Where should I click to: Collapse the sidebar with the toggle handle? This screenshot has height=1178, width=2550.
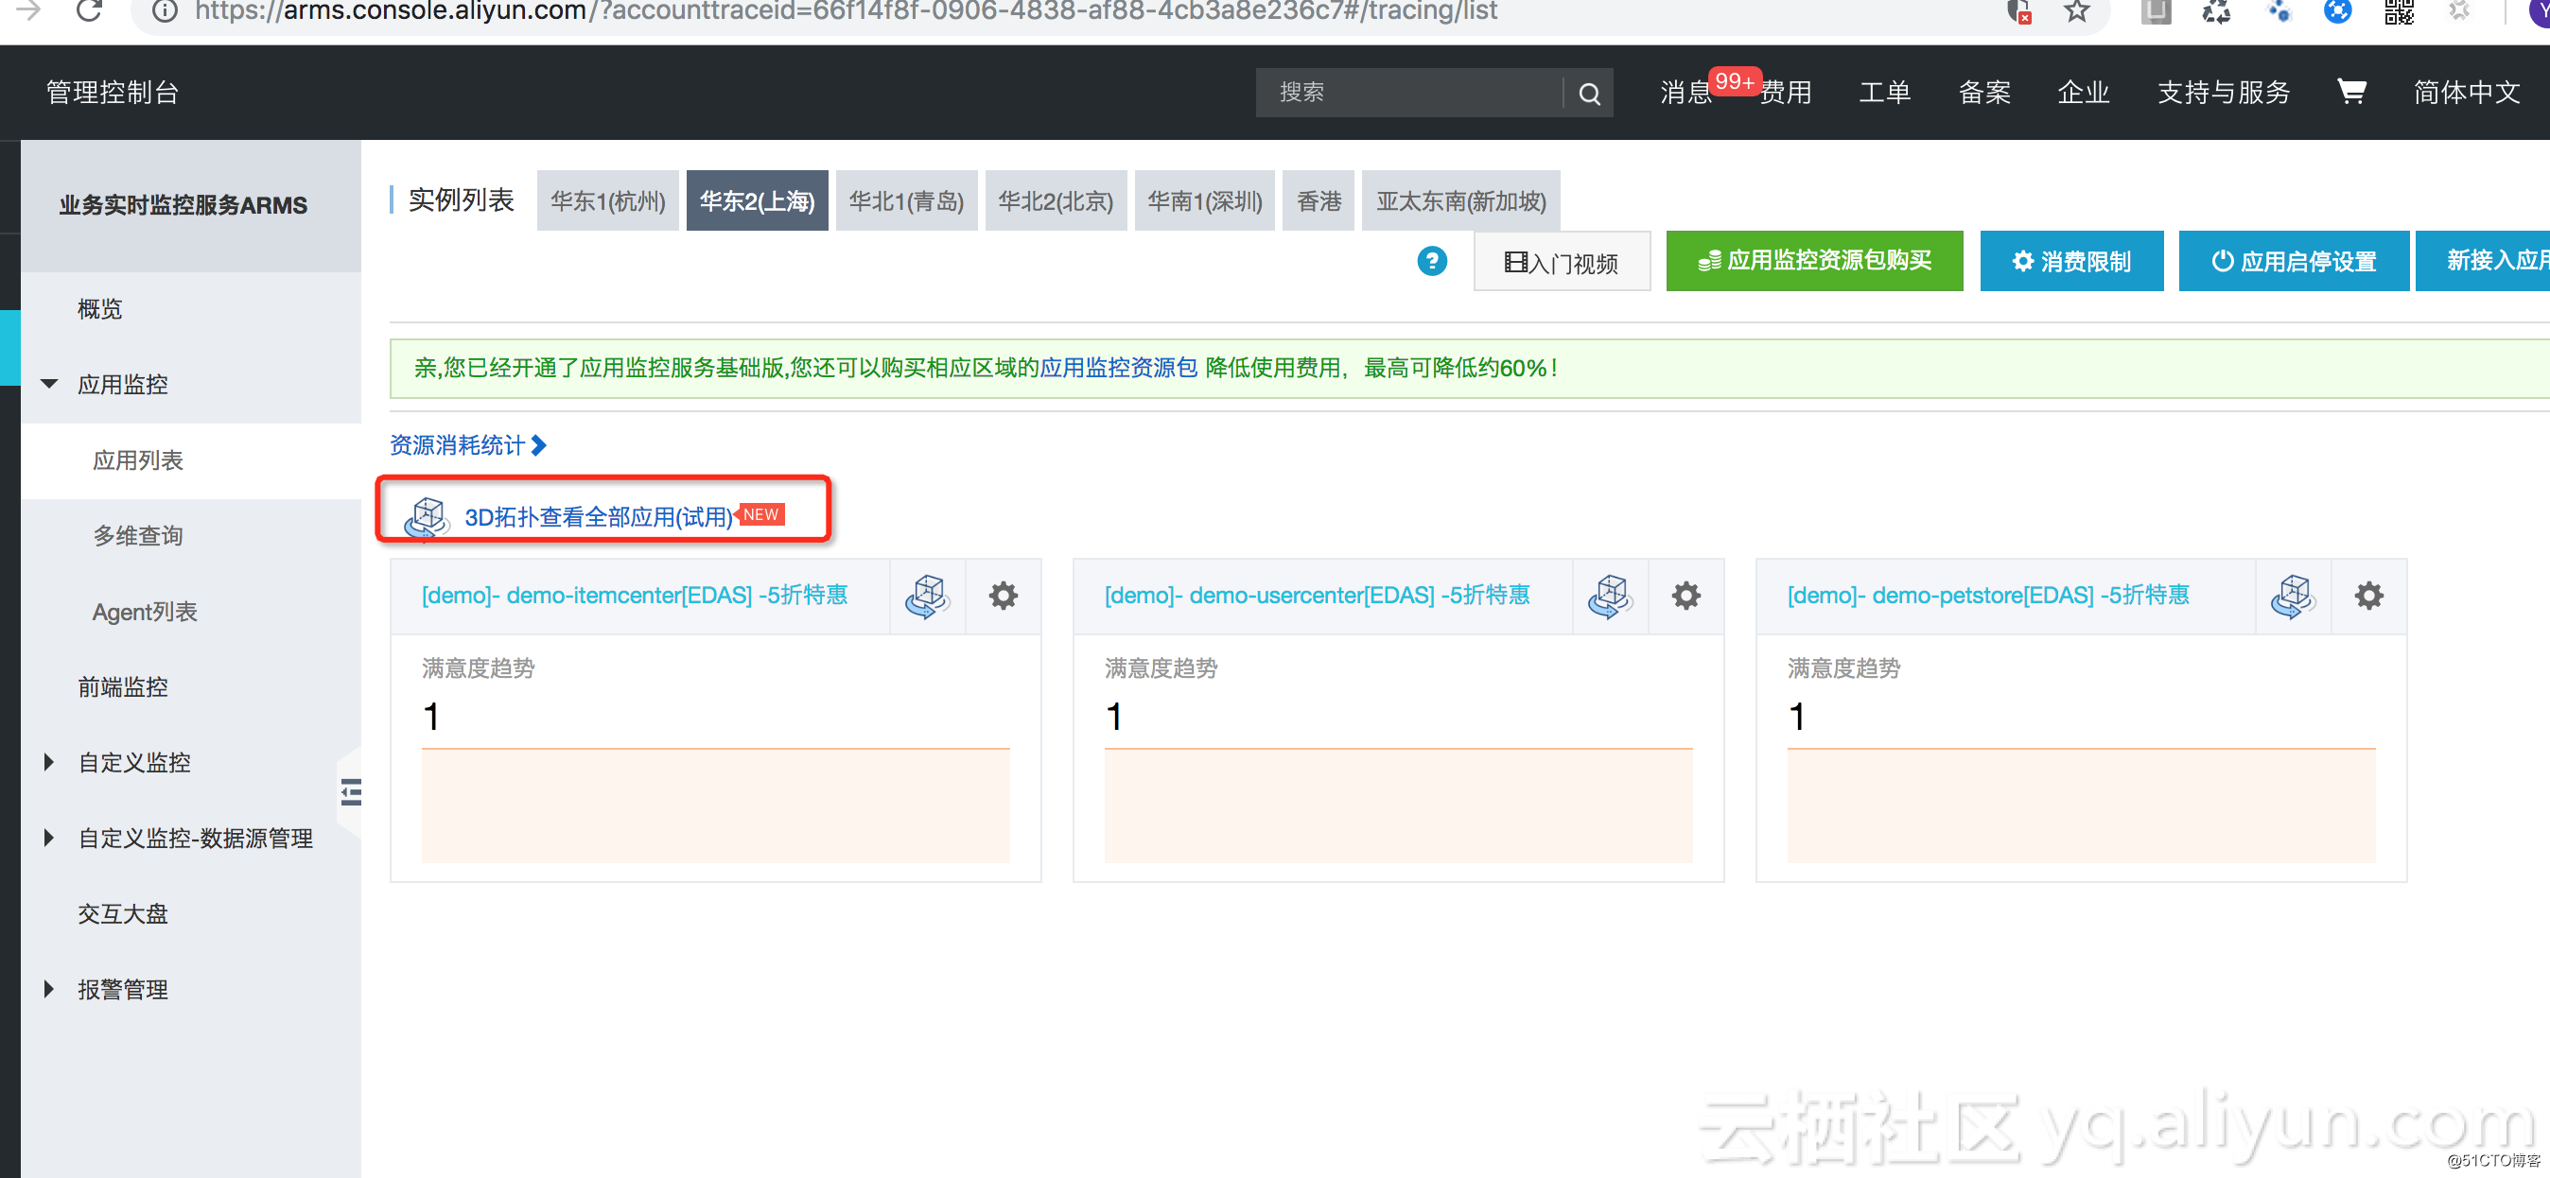(350, 792)
